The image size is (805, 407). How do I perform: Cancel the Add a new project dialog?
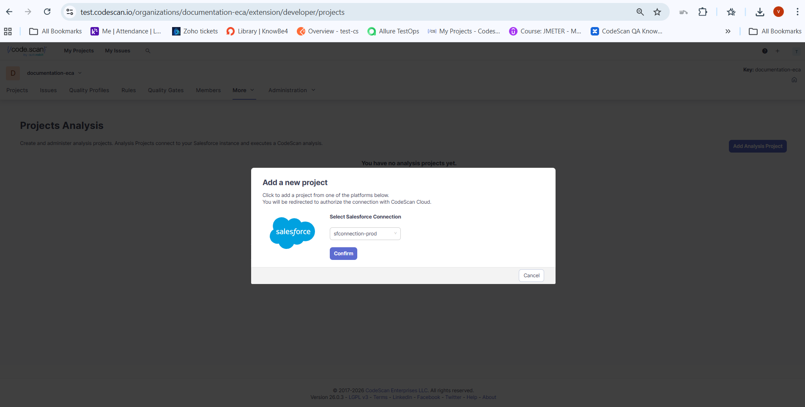[x=531, y=276]
